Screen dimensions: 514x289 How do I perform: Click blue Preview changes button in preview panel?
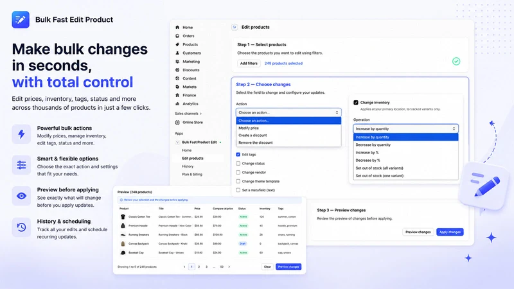[288, 267]
